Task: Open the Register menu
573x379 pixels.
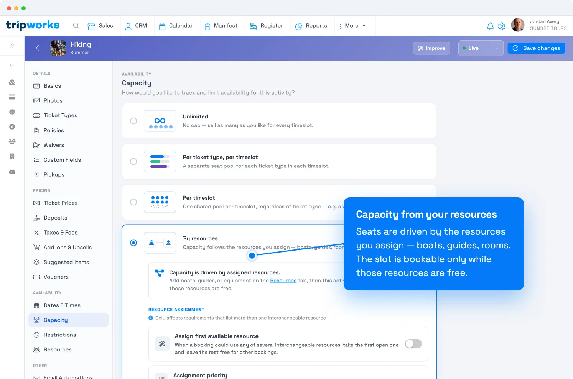Action: pos(266,26)
